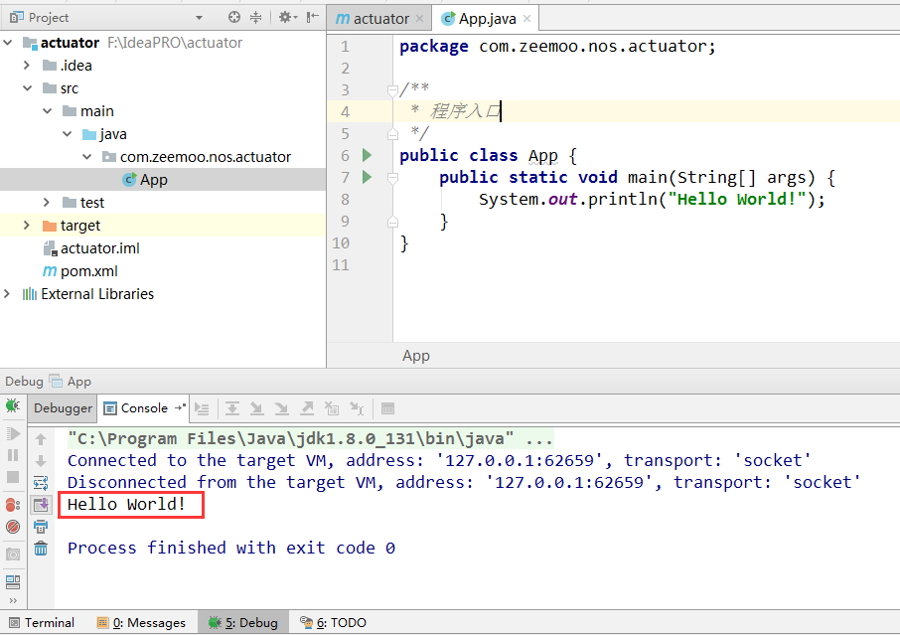Click Scroll from Source target icon
This screenshot has height=635, width=900.
click(234, 17)
